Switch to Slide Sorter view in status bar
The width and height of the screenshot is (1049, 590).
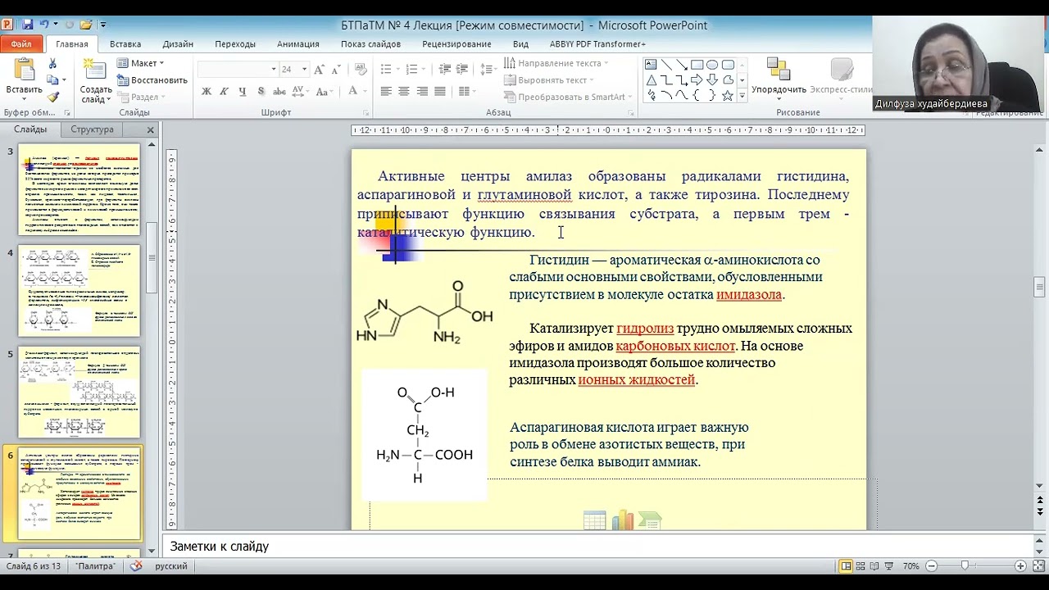862,566
